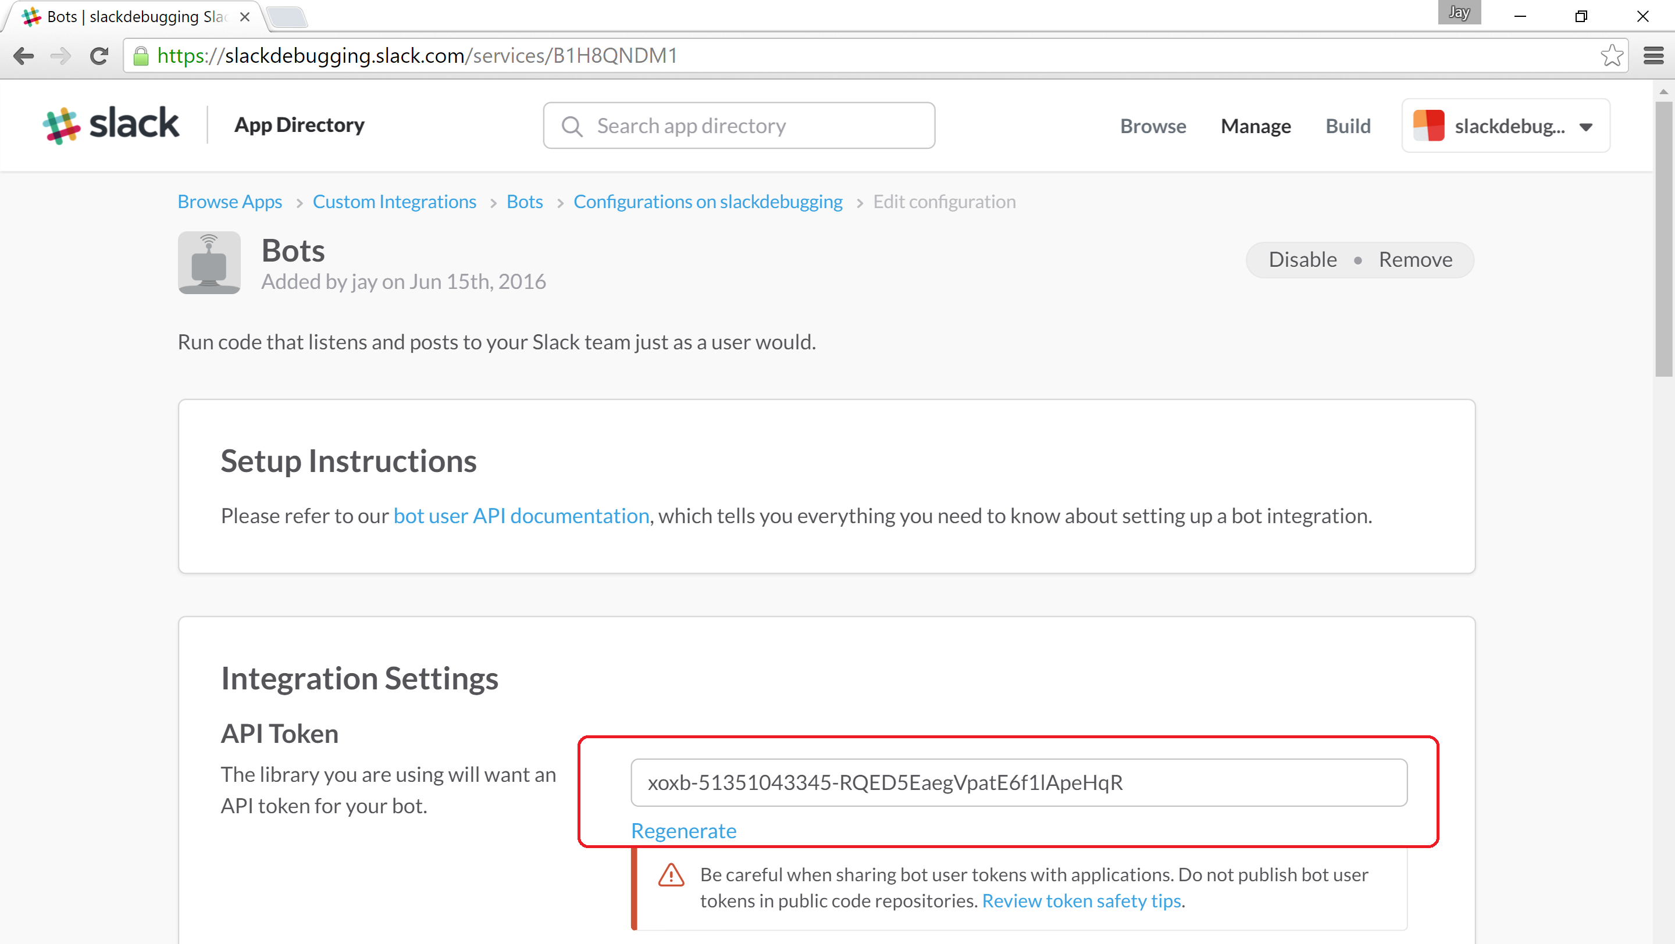Click the browser address bar URL
This screenshot has width=1675, height=944.
click(x=875, y=56)
